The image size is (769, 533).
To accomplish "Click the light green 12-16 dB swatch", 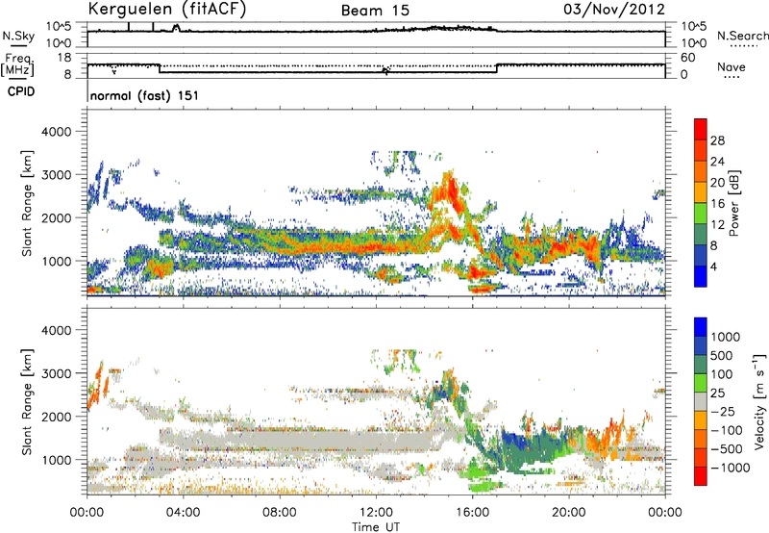I will pyautogui.click(x=701, y=213).
